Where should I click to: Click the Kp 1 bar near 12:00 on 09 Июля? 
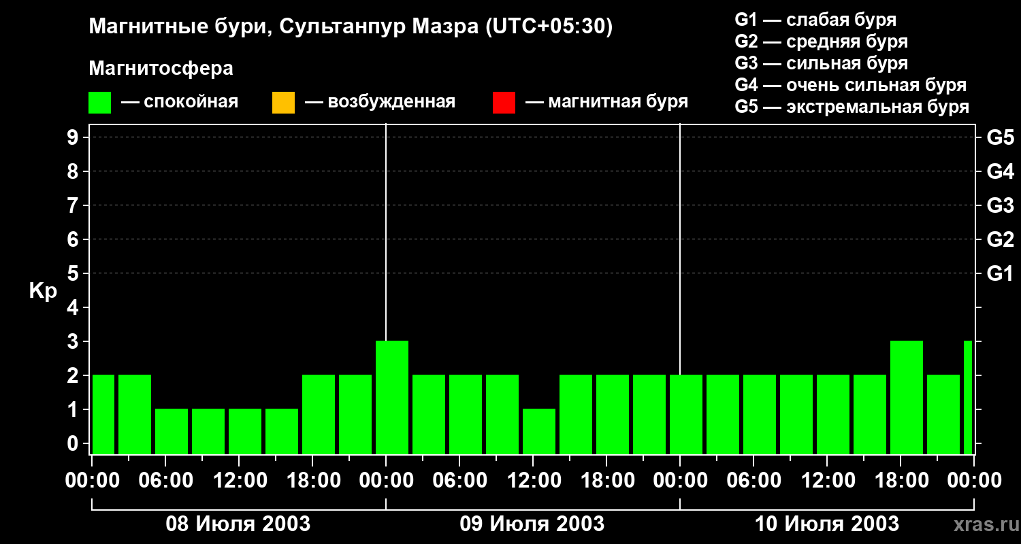539,431
